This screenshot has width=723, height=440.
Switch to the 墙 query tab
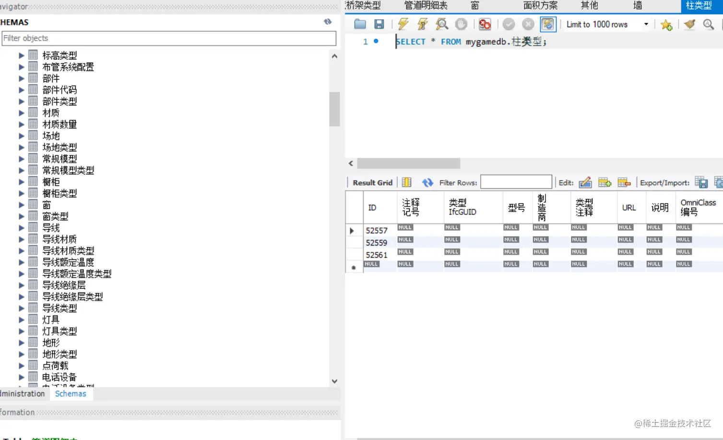tap(637, 5)
